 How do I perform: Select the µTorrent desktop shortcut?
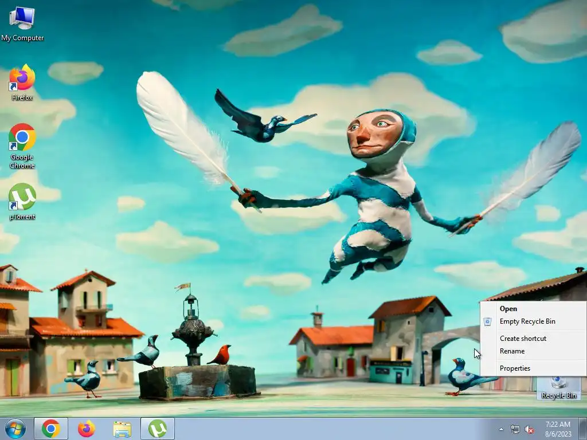(22, 201)
